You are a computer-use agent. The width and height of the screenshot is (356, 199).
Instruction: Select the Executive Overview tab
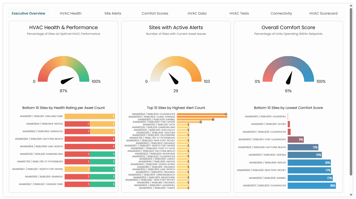(x=28, y=13)
